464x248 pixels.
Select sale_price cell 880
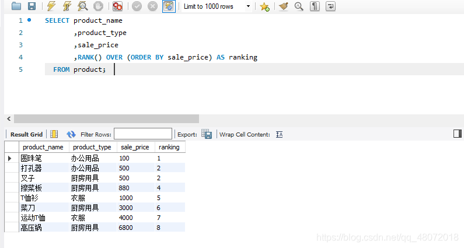[x=136, y=188]
